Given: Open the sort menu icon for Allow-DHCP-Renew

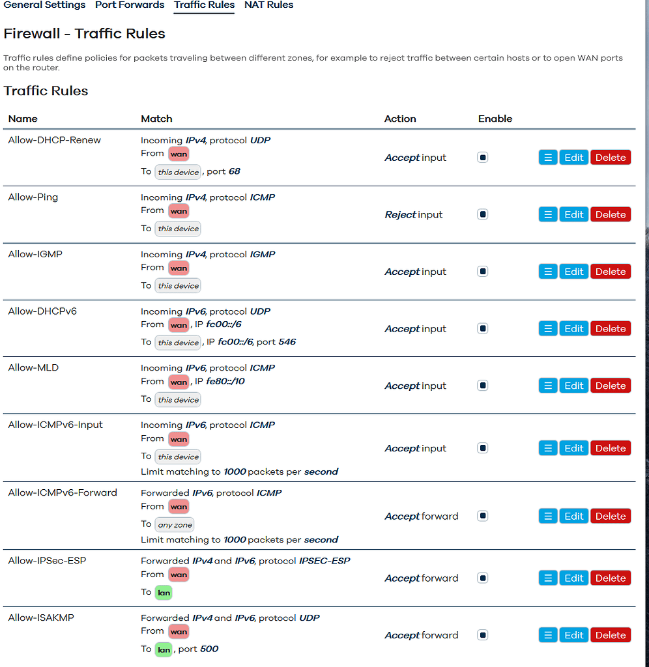Looking at the screenshot, I should tap(547, 157).
